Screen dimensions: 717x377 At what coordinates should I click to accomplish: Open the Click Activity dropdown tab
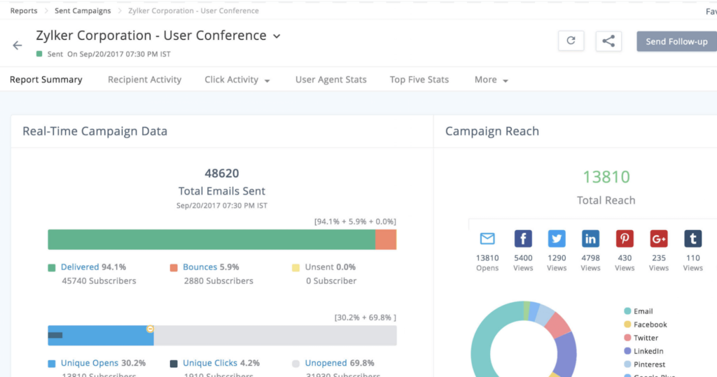(x=237, y=80)
